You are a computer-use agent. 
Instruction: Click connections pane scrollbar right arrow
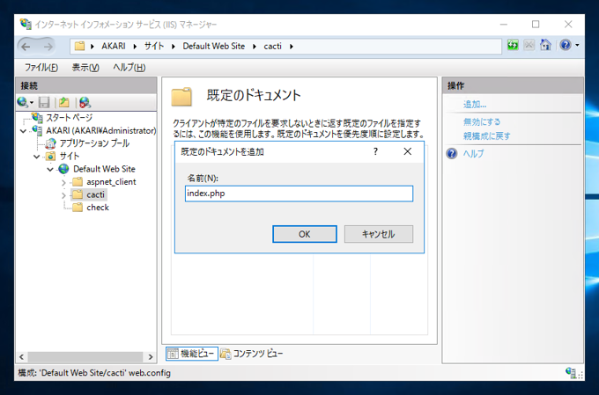click(151, 357)
